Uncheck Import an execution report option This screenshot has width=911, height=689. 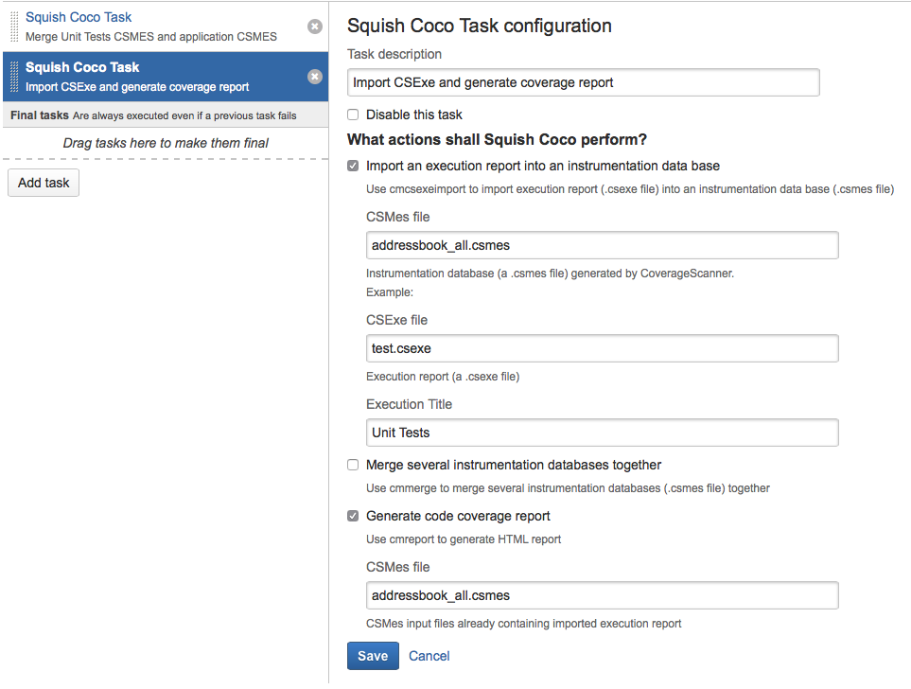[x=353, y=166]
